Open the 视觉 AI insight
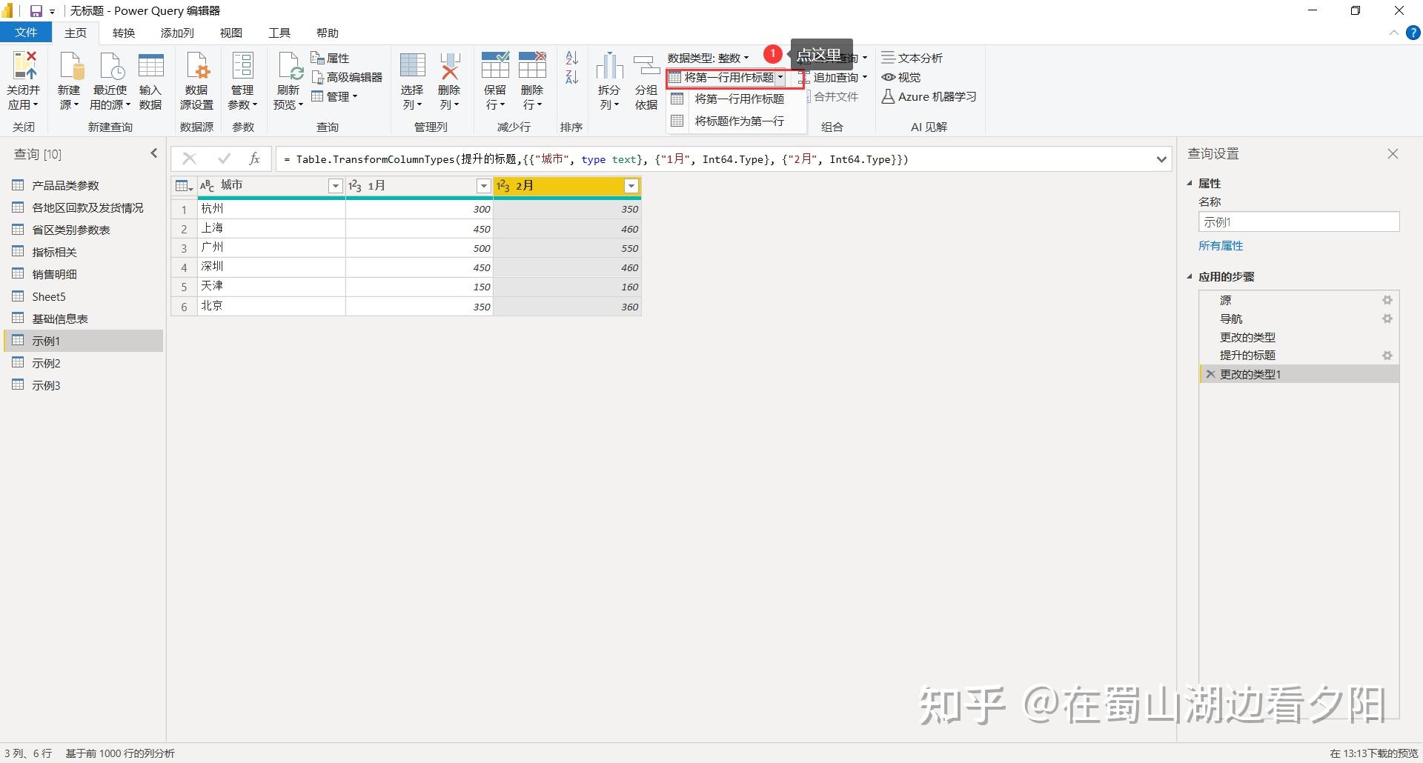Image resolution: width=1423 pixels, height=763 pixels. (x=900, y=77)
